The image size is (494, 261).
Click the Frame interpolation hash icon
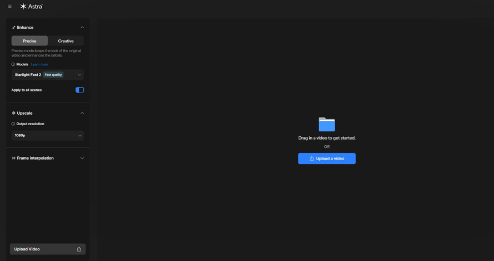(13, 158)
